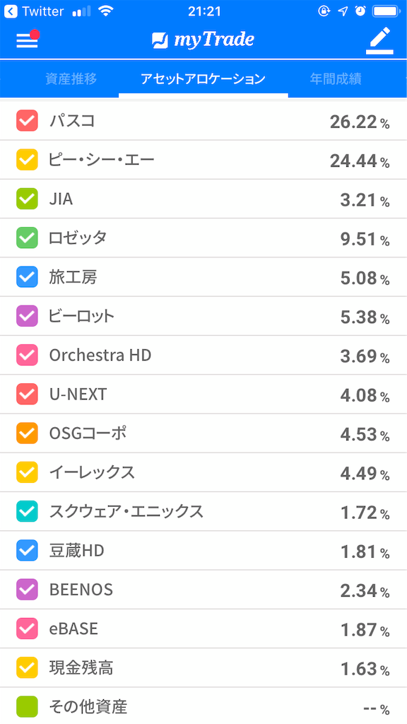The width and height of the screenshot is (407, 724).
Task: Tap the 旅工房 blue checkmark icon
Action: click(27, 277)
